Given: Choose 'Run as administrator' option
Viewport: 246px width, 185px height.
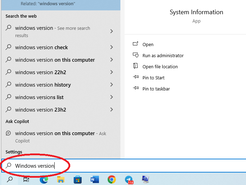Looking at the screenshot, I should 163,55.
